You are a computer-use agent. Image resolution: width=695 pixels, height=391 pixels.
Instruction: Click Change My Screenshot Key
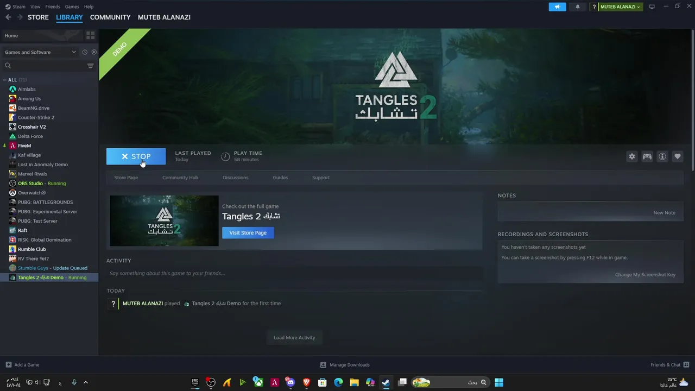coord(645,274)
